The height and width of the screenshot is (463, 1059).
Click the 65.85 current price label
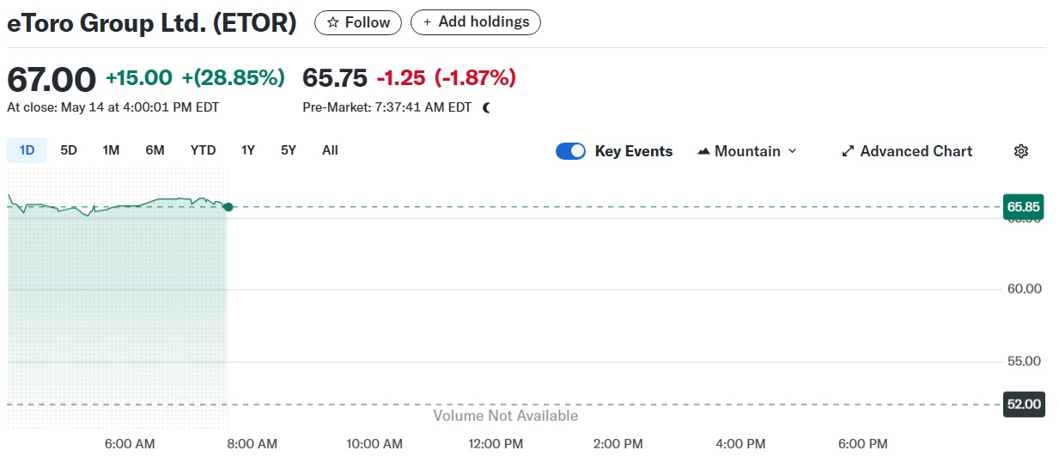click(x=1024, y=206)
